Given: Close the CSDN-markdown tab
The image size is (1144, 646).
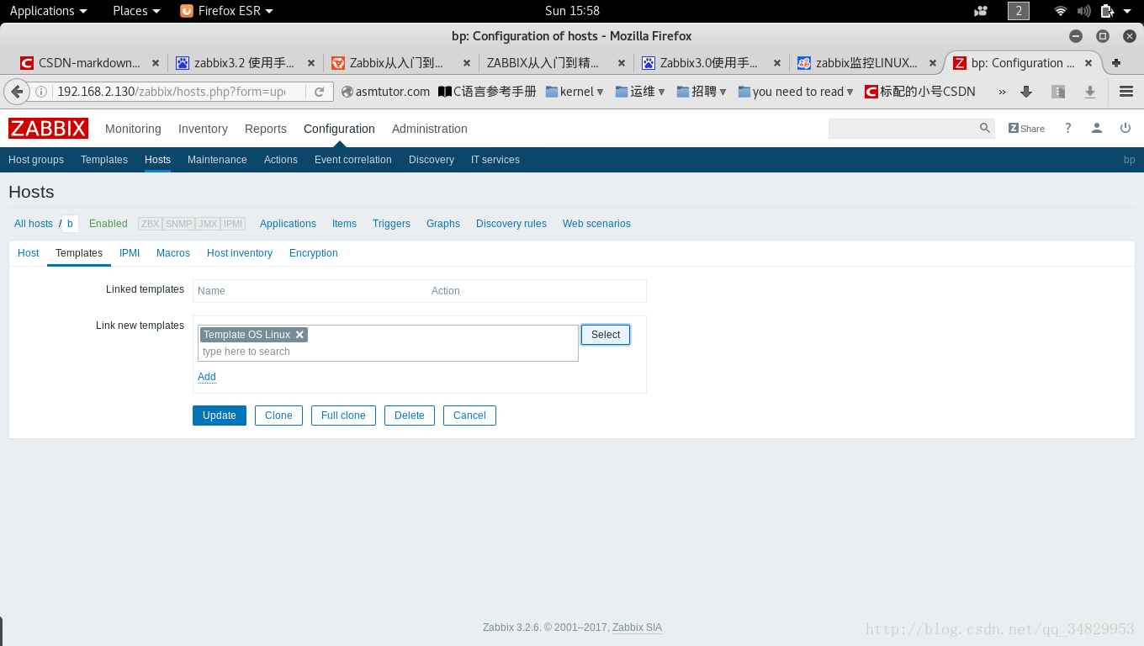Looking at the screenshot, I should pyautogui.click(x=156, y=63).
